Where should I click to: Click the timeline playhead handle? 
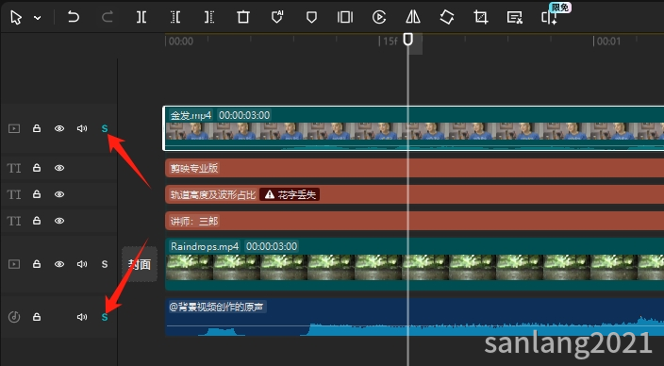407,40
